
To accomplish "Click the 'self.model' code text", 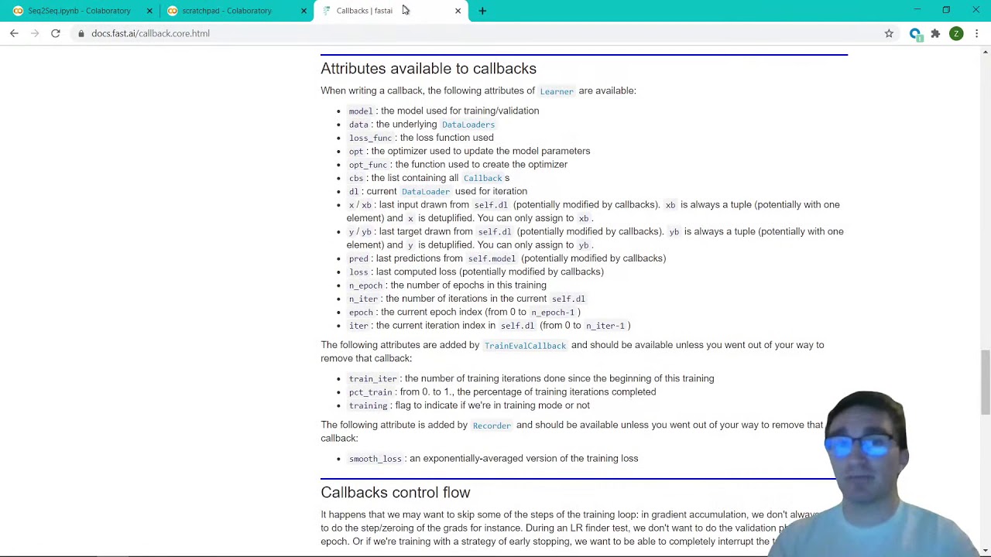I will pos(492,258).
